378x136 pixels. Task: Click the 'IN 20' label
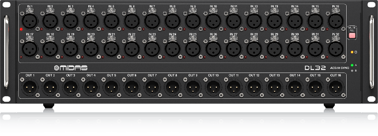(x=91, y=34)
